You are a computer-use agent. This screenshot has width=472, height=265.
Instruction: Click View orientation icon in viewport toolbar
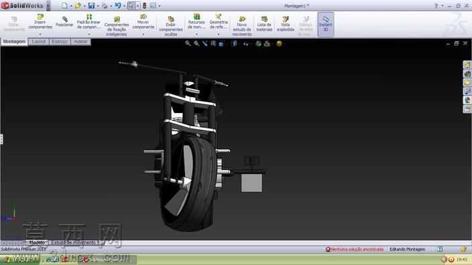221,44
